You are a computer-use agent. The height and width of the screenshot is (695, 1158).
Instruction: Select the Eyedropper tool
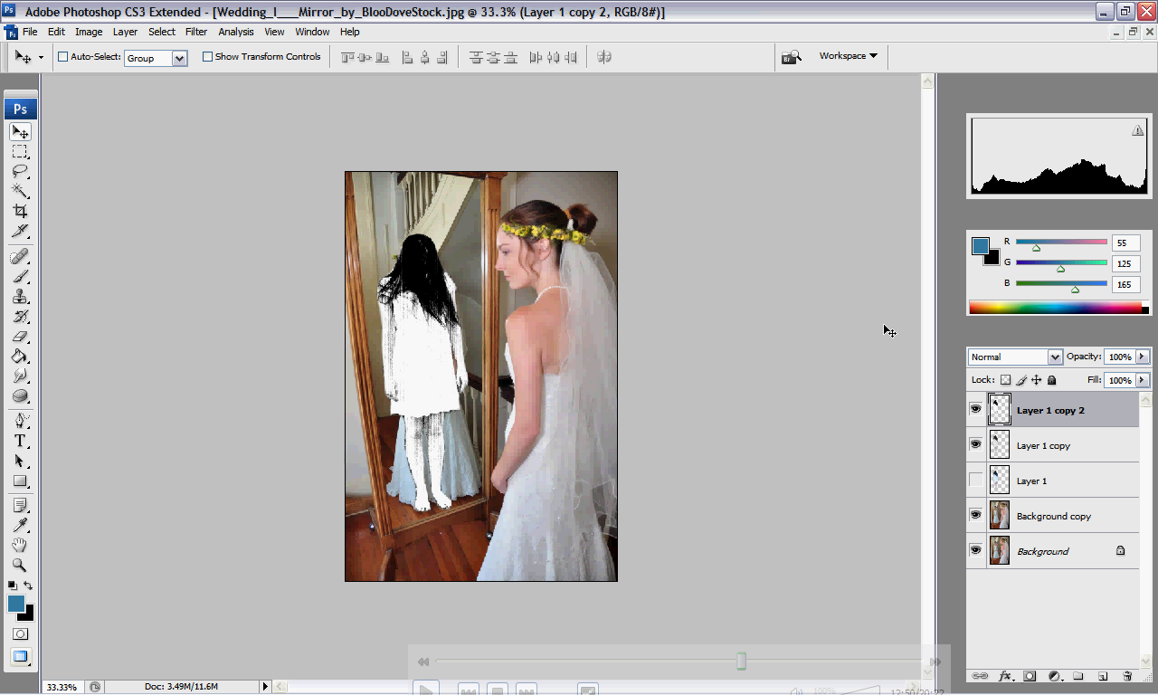20,525
